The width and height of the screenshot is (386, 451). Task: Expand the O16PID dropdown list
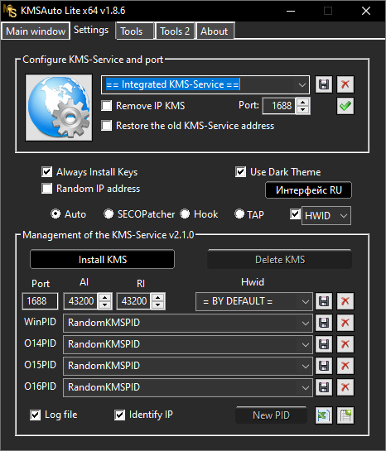[x=306, y=388]
